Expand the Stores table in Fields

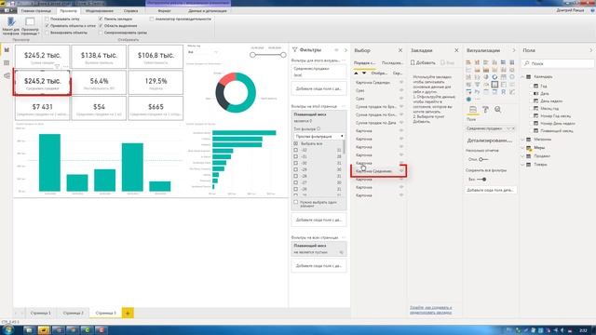click(523, 140)
